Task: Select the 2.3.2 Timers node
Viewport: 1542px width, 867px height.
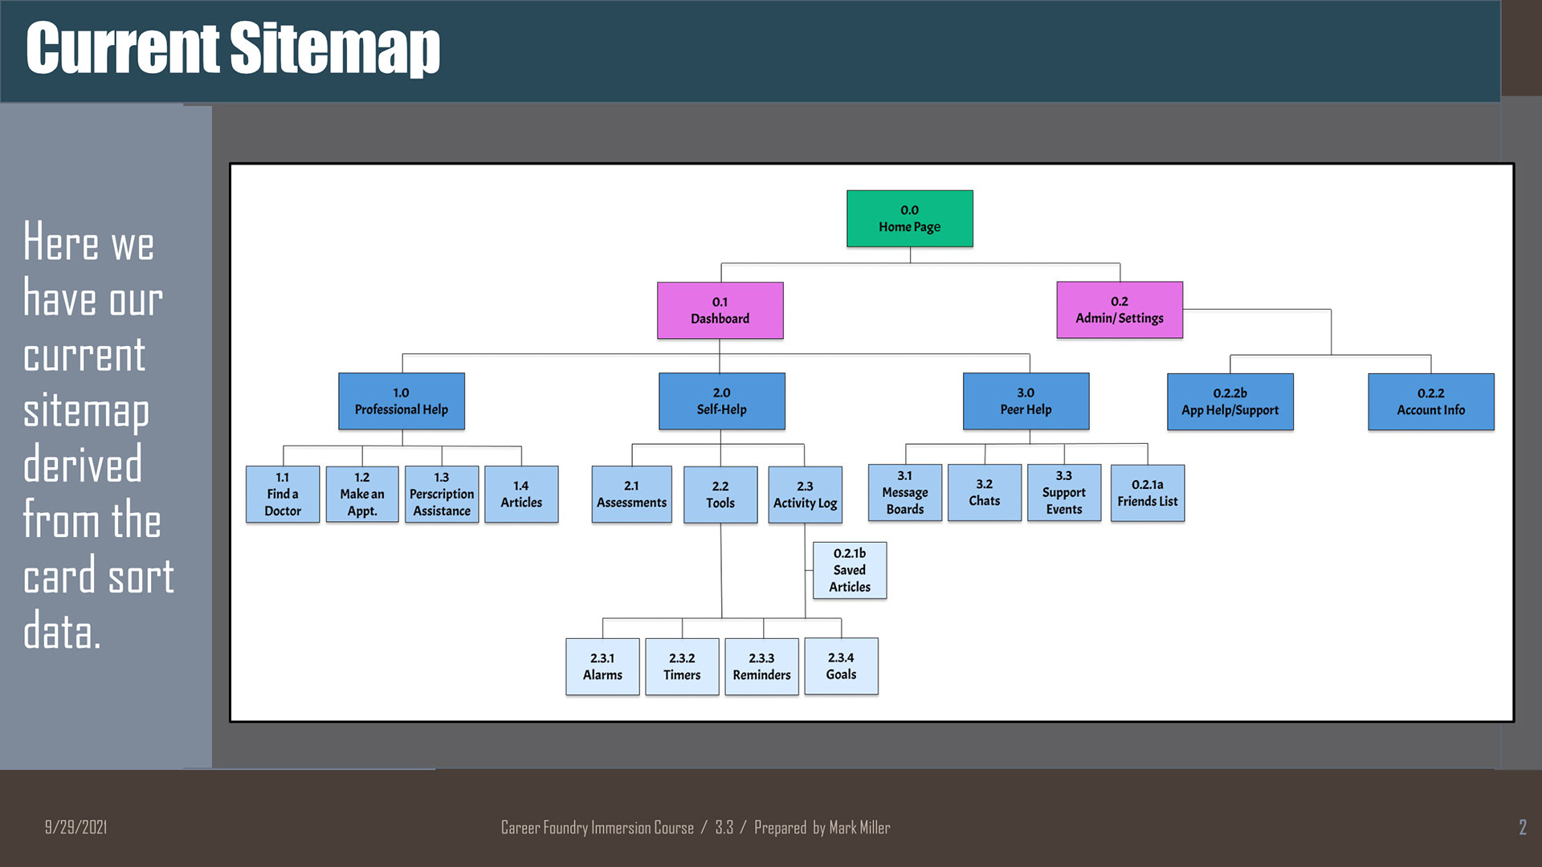Action: (x=682, y=666)
